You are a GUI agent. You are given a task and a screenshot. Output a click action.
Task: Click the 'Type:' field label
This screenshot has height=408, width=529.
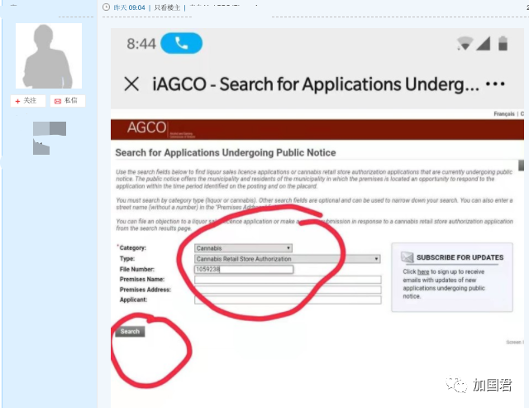[x=126, y=259]
